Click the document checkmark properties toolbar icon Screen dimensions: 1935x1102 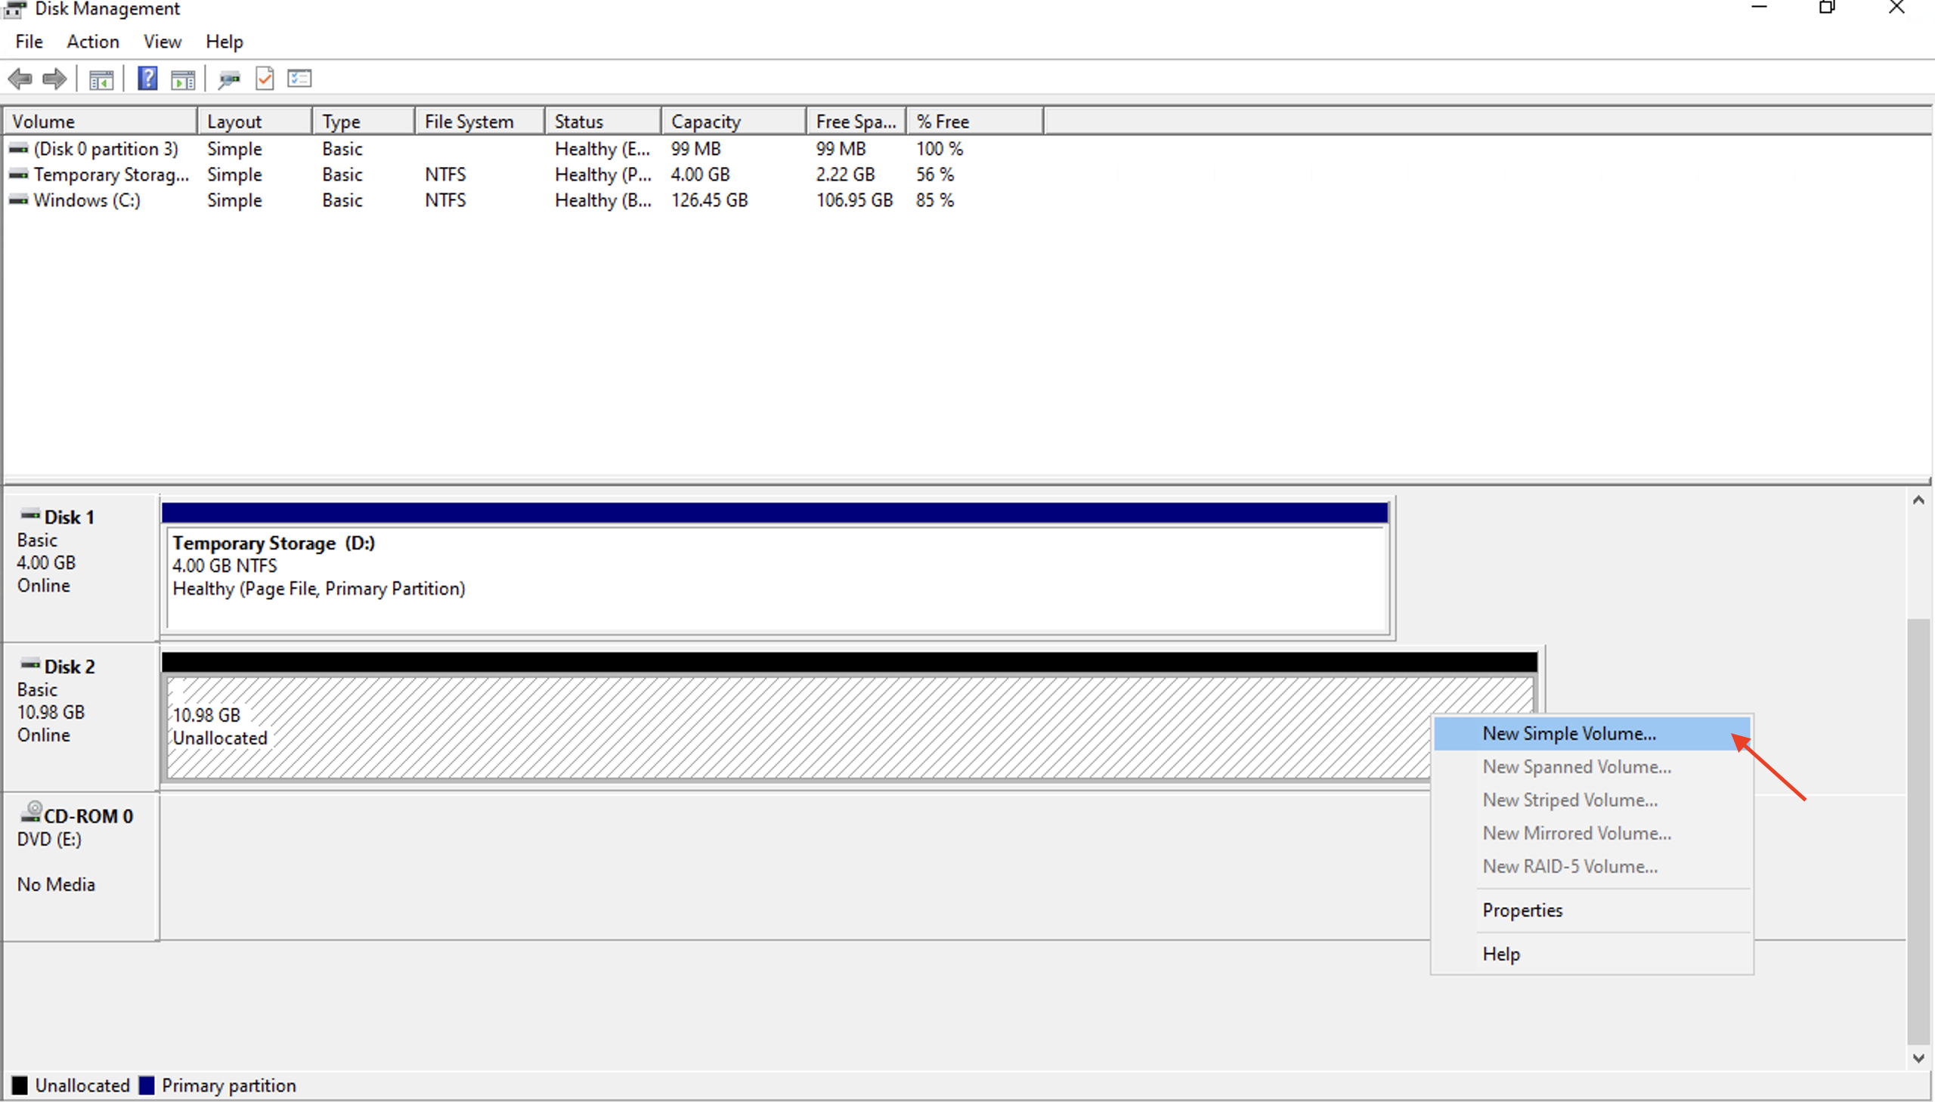[x=264, y=79]
